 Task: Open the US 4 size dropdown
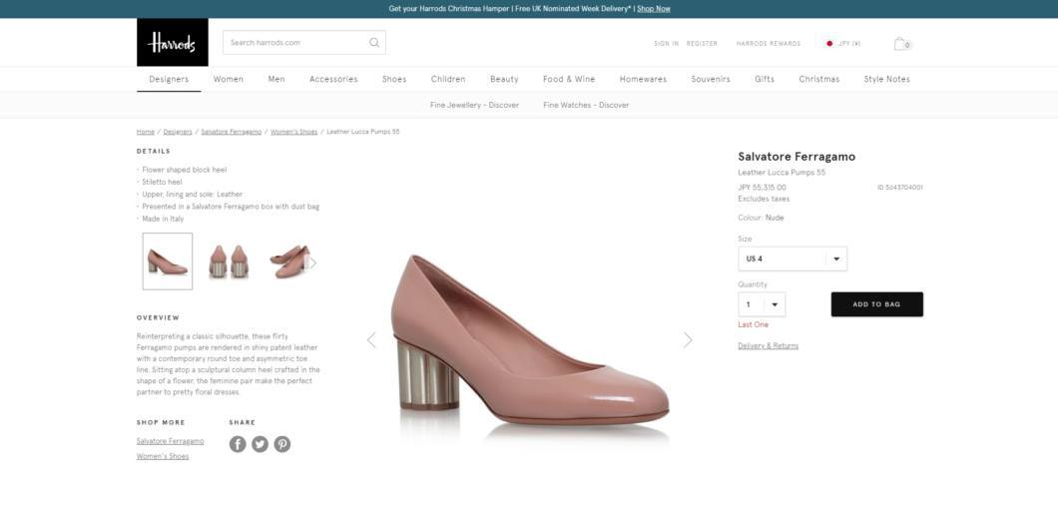793,259
